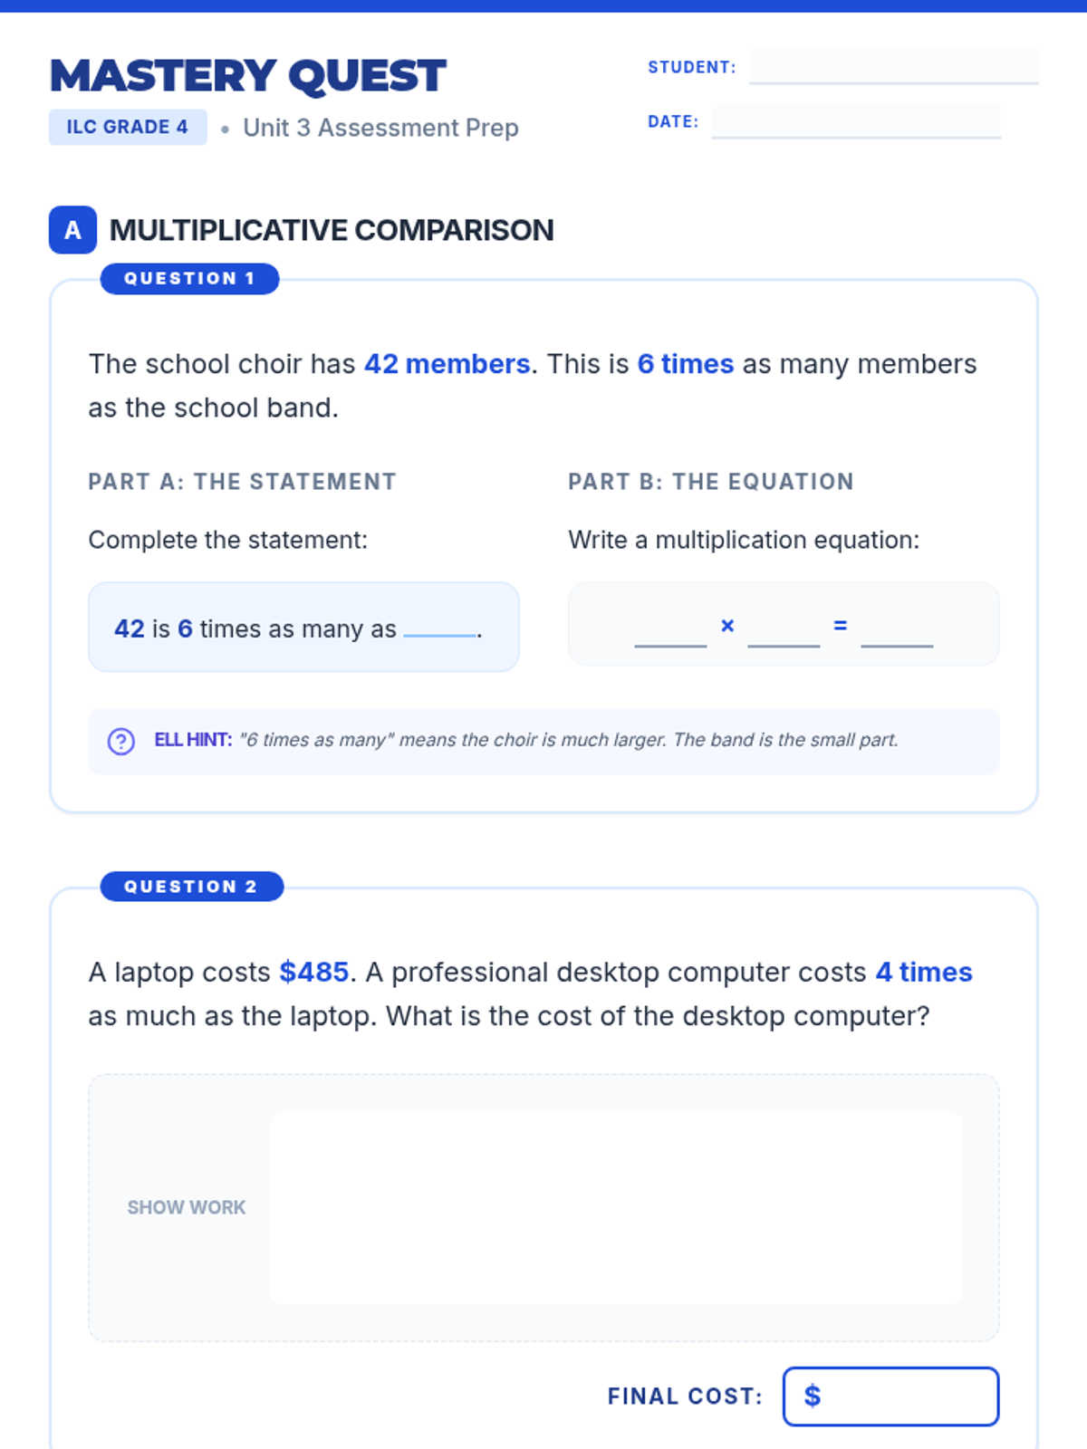1087x1449 pixels.
Task: Click the highlighted "$485" price text
Action: (314, 973)
